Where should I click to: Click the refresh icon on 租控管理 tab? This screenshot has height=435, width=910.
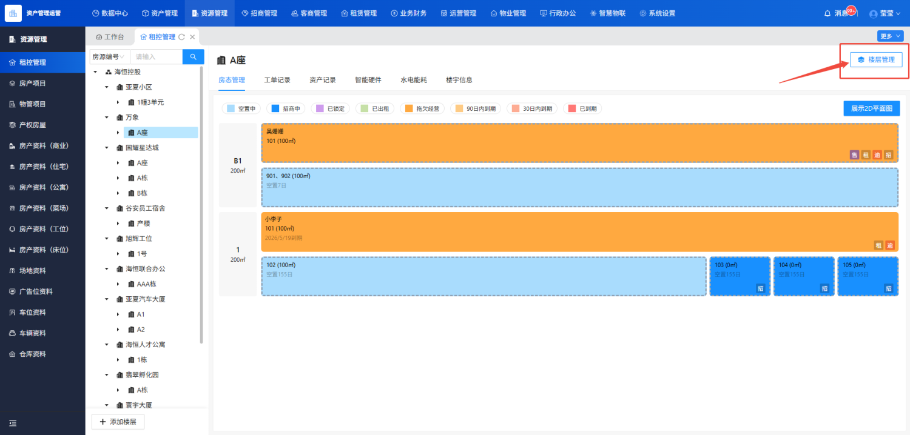tap(181, 37)
